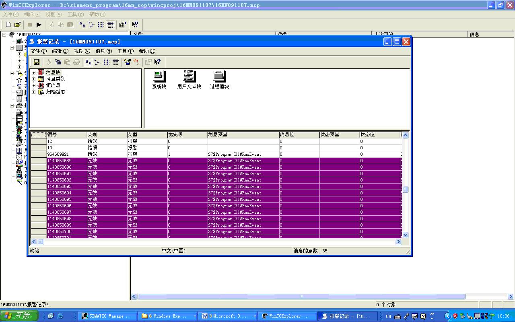Click the traffic light icon in WinCCExplorer tree
Image resolution: width=515 pixels, height=322 pixels.
pos(19,131)
